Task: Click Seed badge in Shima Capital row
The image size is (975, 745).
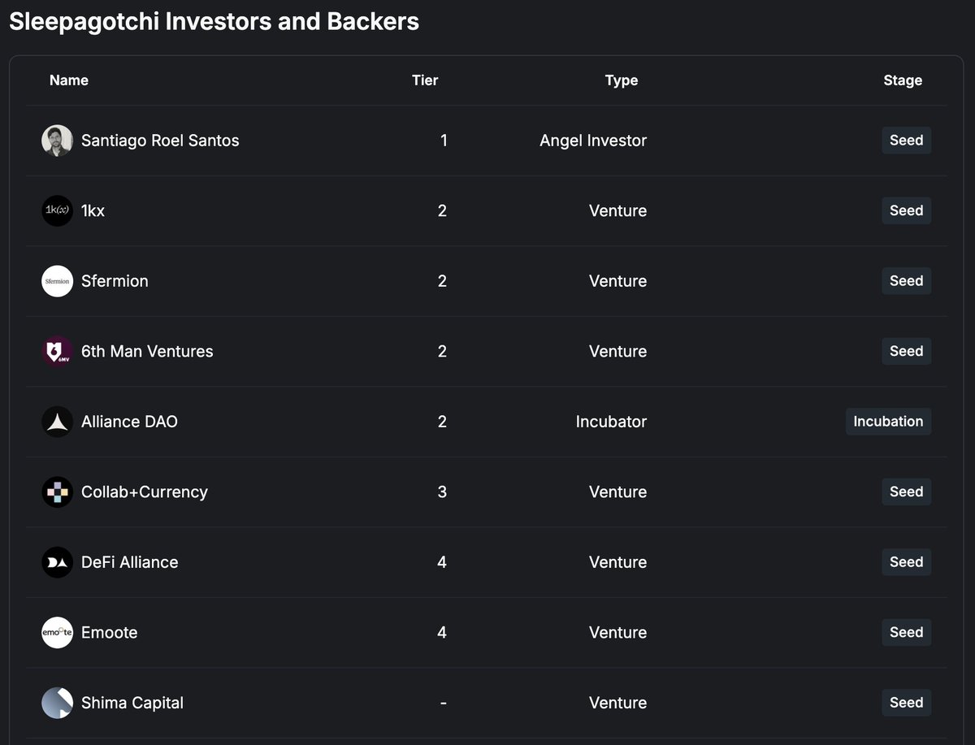Action: click(907, 703)
